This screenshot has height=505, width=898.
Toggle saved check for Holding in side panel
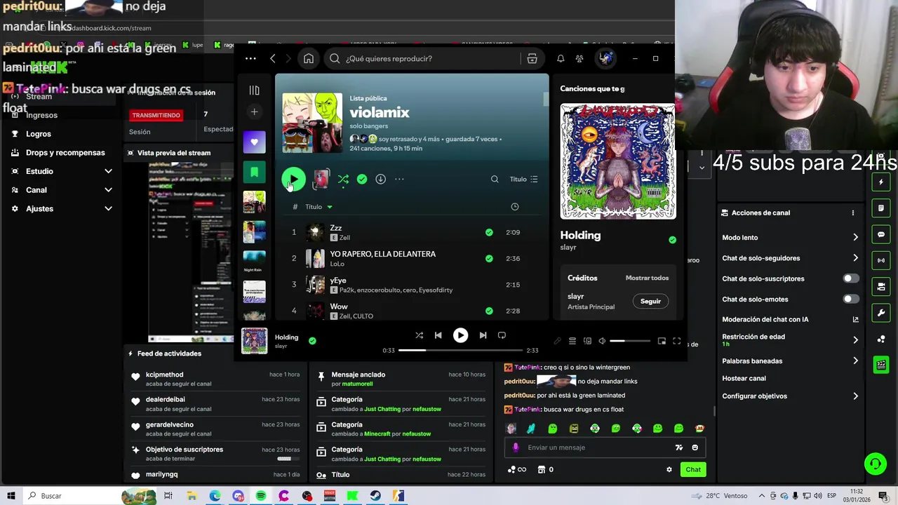click(x=672, y=240)
